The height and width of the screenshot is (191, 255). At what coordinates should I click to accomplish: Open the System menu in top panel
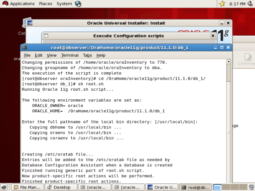tap(64, 4)
